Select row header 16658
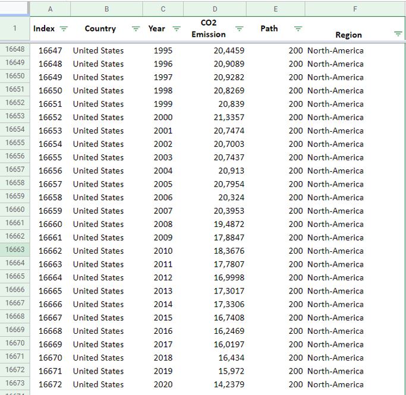Viewport: 406px width, 395px height. click(15, 182)
